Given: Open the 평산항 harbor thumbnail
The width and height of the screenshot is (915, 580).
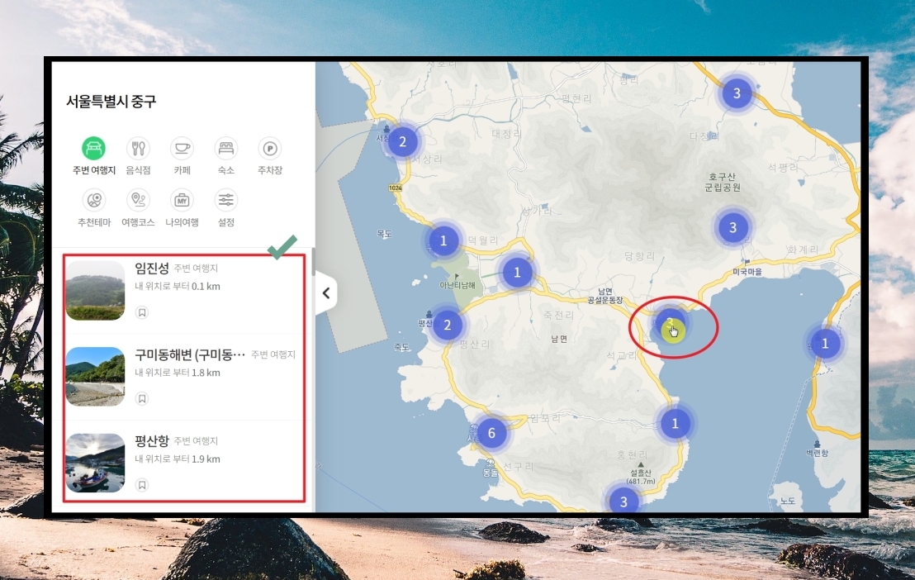Looking at the screenshot, I should [95, 463].
